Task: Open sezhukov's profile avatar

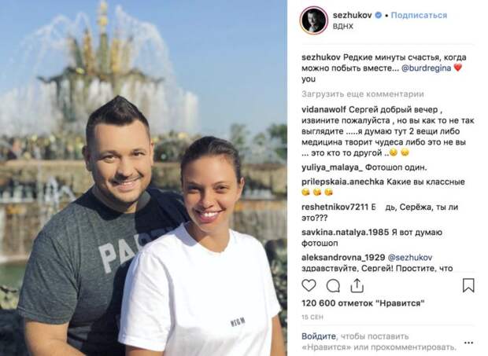Action: [314, 20]
